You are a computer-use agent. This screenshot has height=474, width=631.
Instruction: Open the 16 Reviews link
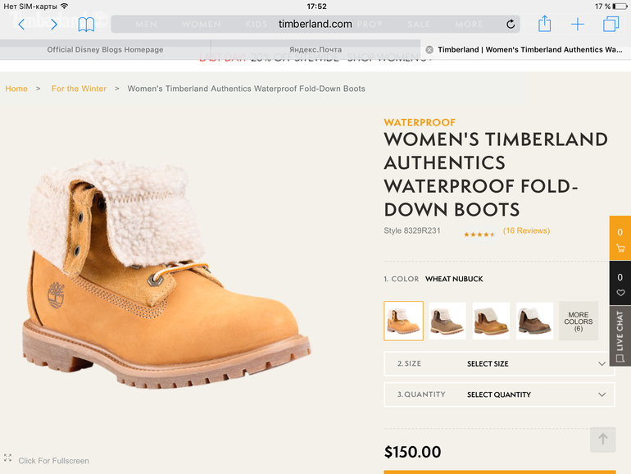tap(526, 231)
